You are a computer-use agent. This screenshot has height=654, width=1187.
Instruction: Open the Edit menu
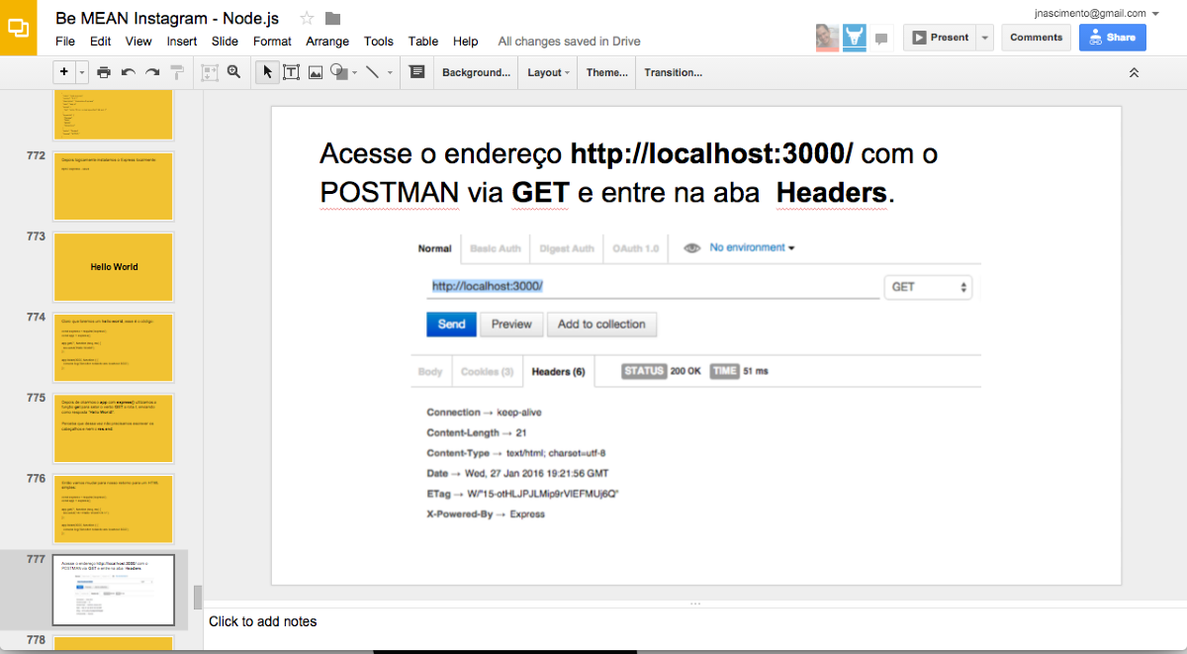click(x=100, y=42)
